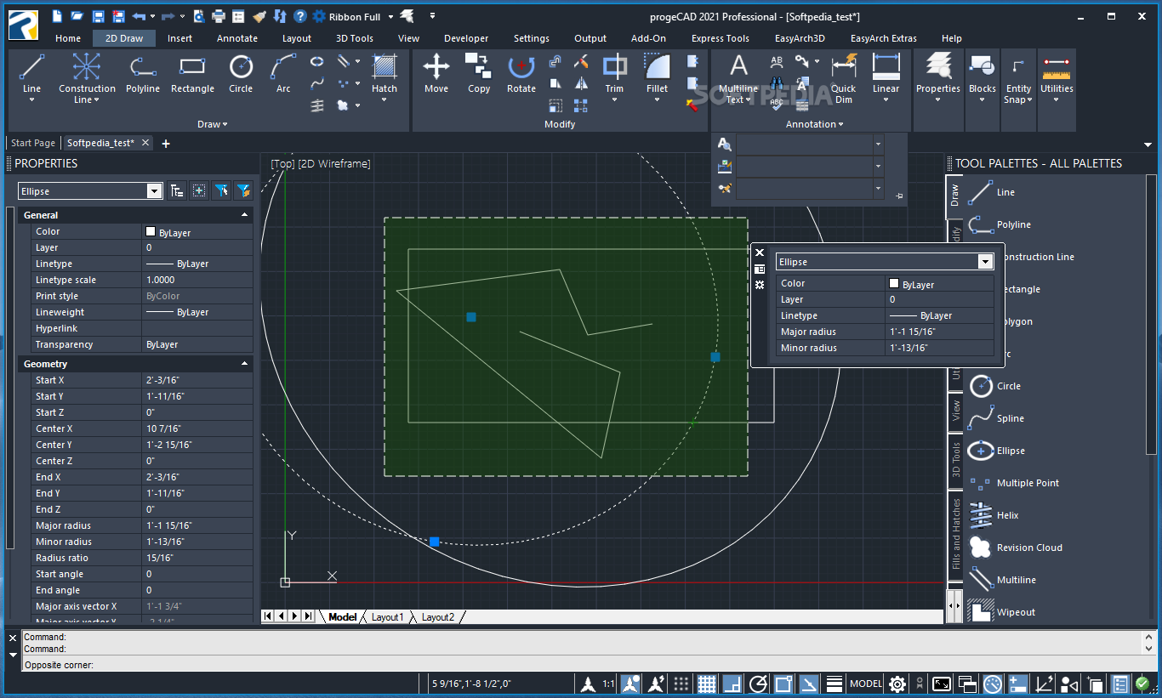The height and width of the screenshot is (698, 1162).
Task: Choose the Move tool in Modify panel
Action: [x=436, y=73]
